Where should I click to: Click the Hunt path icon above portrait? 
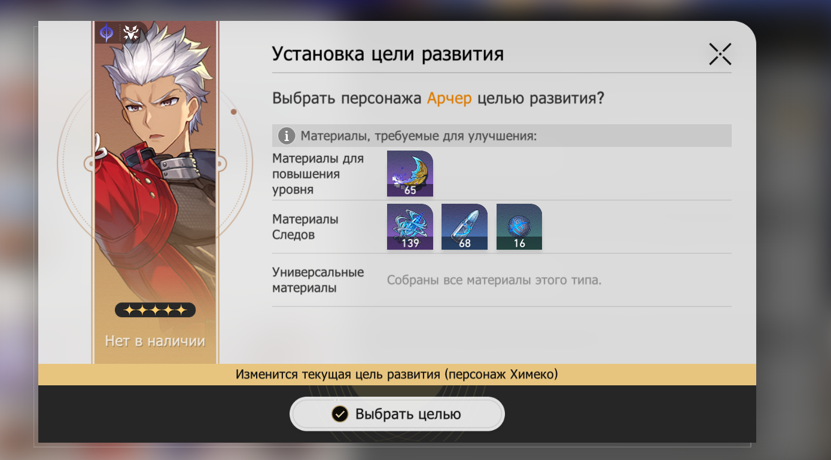[x=130, y=32]
